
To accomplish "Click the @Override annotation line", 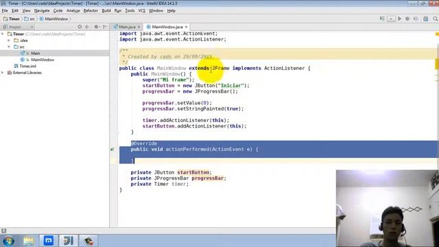I will 144,143.
